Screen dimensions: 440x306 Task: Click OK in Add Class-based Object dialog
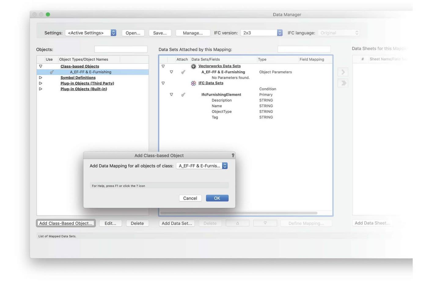[x=217, y=198]
